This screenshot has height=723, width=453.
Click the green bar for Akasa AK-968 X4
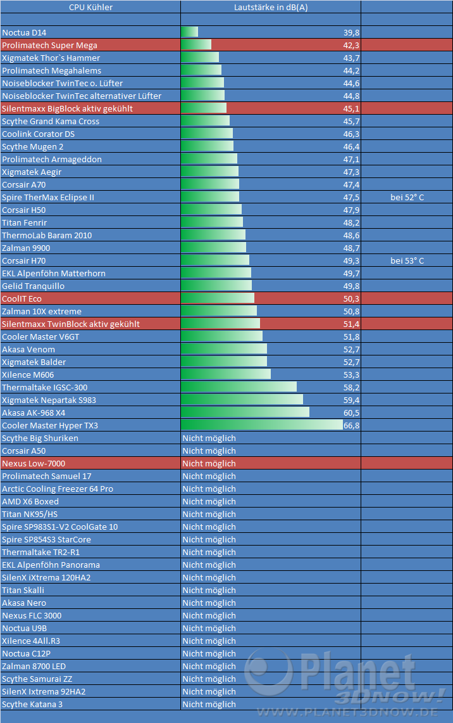pyautogui.click(x=245, y=413)
